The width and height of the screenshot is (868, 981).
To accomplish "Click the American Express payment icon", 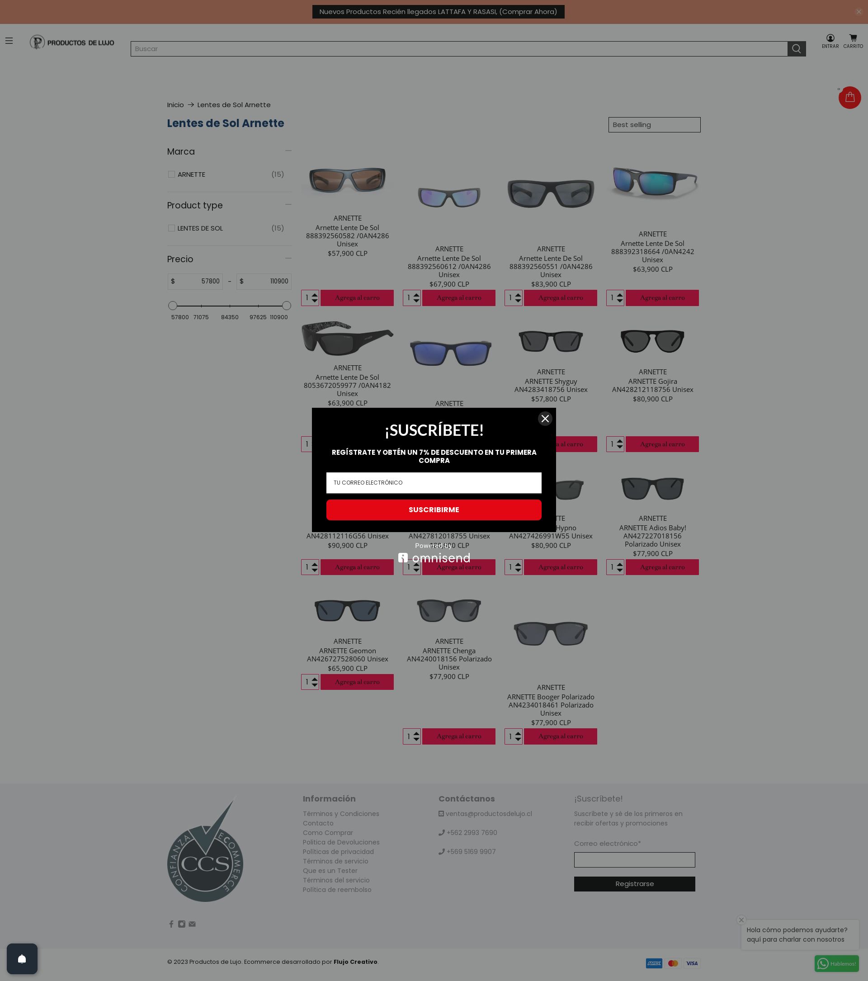I will tap(654, 963).
